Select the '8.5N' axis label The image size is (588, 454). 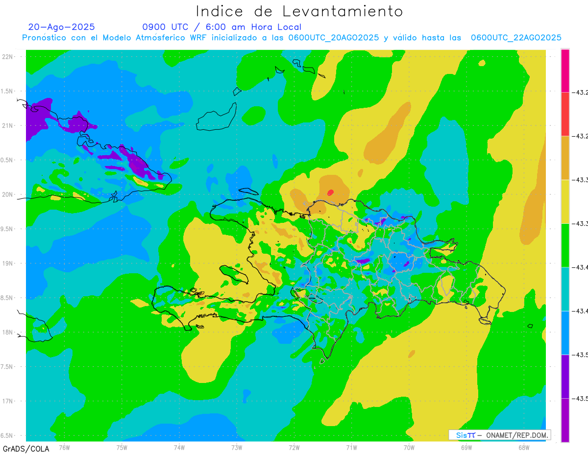coord(7,298)
